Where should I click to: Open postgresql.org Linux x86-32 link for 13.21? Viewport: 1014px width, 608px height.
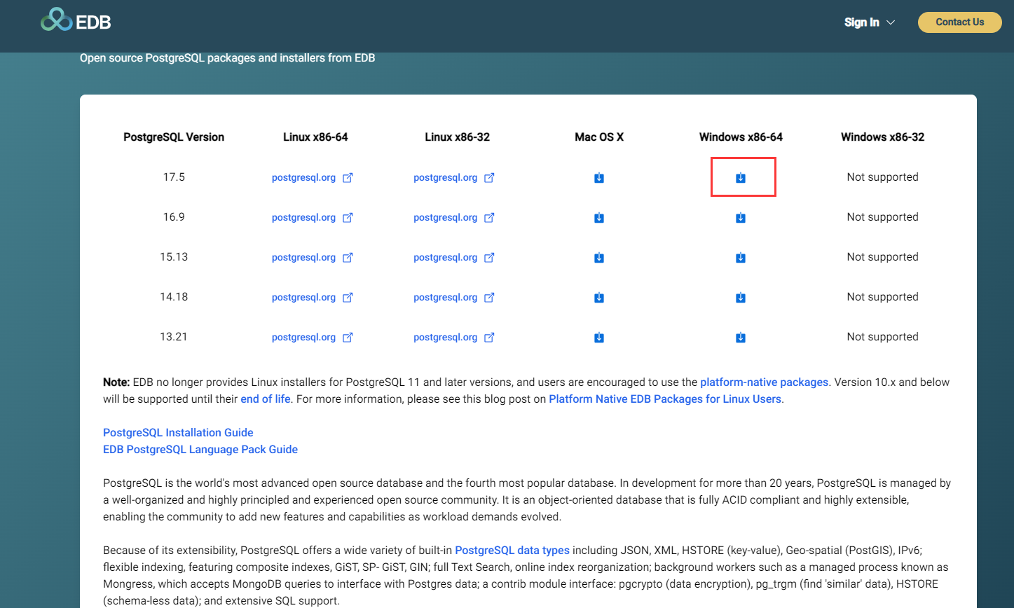click(454, 338)
